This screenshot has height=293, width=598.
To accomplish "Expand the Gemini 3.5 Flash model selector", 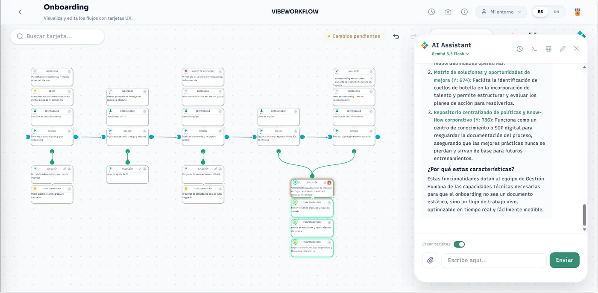I will [x=451, y=54].
